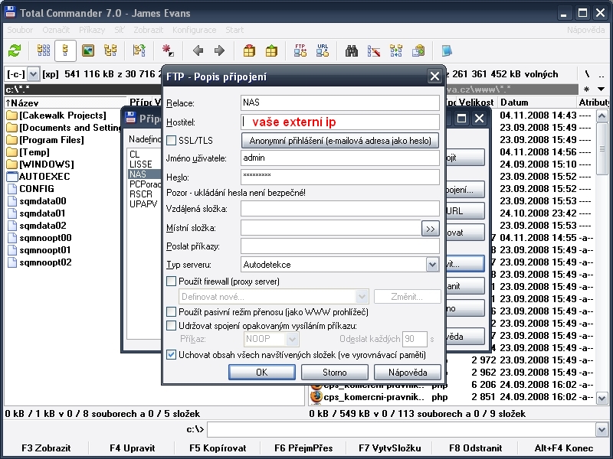613x459 pixels.
Task: Click the Jméno uživatele field with admin
Action: (x=340, y=158)
